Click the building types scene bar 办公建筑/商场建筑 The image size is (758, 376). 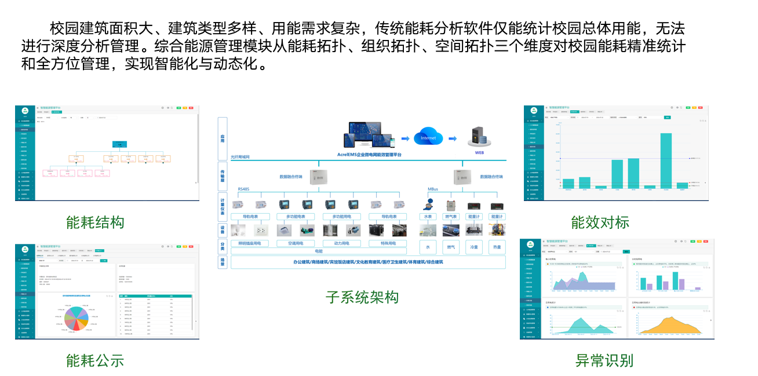(368, 262)
